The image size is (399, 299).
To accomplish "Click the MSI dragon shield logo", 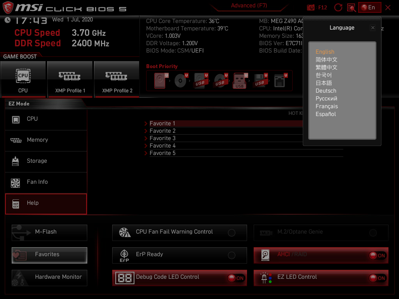I will (x=8, y=8).
